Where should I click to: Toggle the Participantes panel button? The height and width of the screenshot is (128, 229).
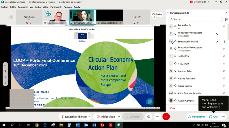click(197, 117)
